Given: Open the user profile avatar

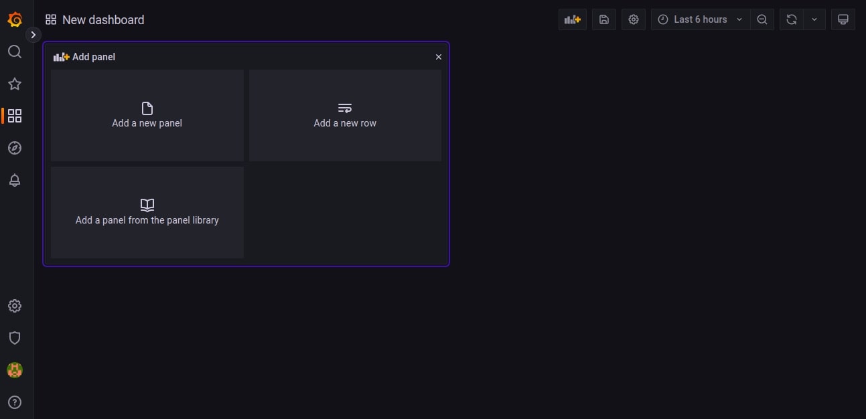Looking at the screenshot, I should pyautogui.click(x=15, y=370).
